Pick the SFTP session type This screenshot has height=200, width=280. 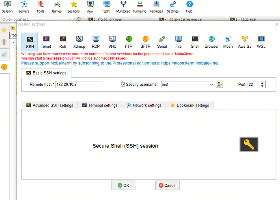pos(145,42)
